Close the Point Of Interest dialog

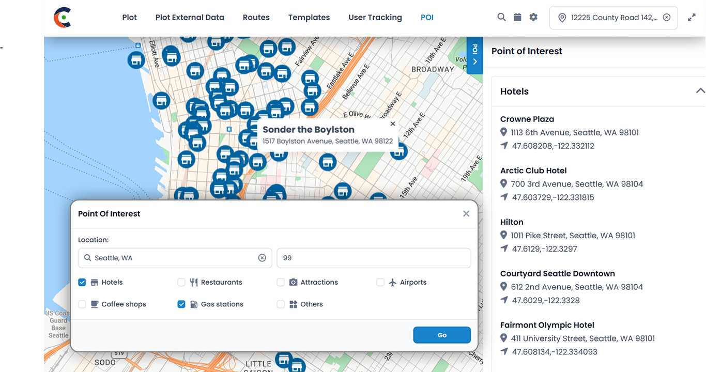click(x=466, y=213)
